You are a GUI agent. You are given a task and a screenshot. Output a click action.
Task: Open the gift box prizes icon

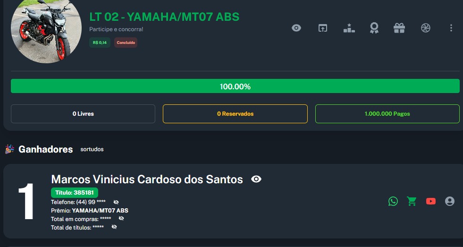pos(399,28)
